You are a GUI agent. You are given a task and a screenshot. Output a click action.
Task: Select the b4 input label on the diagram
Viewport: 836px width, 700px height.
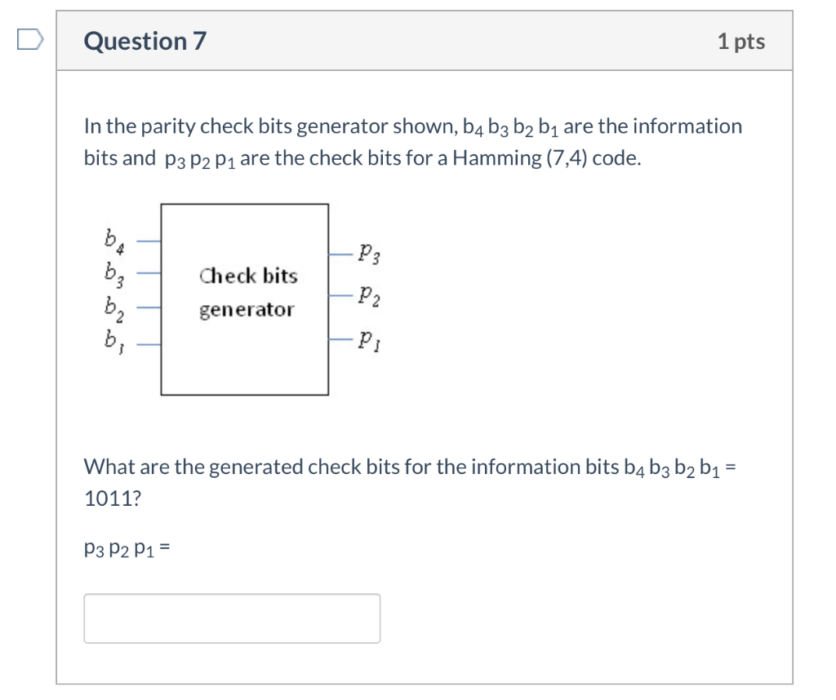pos(112,239)
